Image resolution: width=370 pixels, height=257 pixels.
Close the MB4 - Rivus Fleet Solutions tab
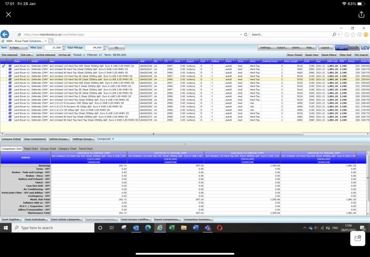[46, 41]
